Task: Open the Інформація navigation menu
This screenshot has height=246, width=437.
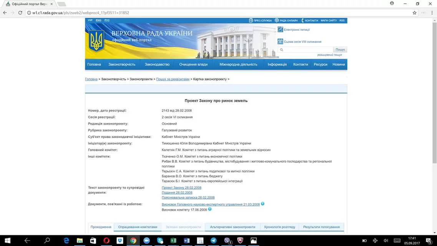Action: pyautogui.click(x=277, y=64)
